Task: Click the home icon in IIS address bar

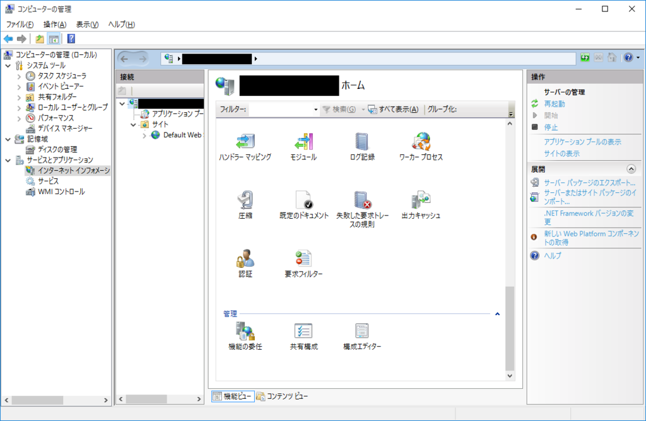Action: (612, 57)
